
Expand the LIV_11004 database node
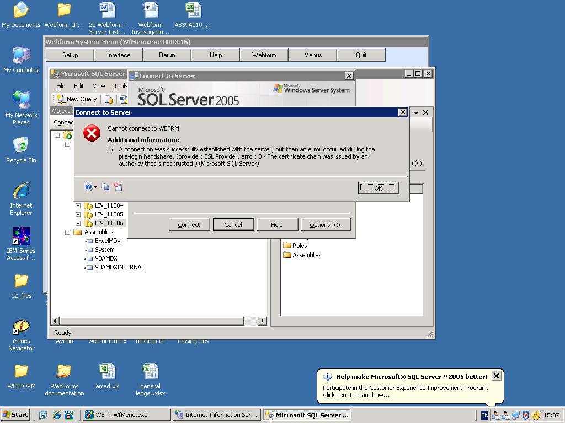pos(78,205)
